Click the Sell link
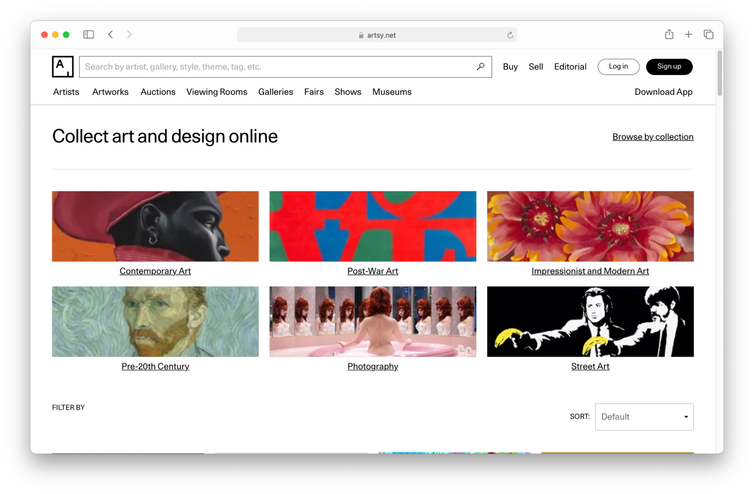The width and height of the screenshot is (754, 494). (536, 67)
